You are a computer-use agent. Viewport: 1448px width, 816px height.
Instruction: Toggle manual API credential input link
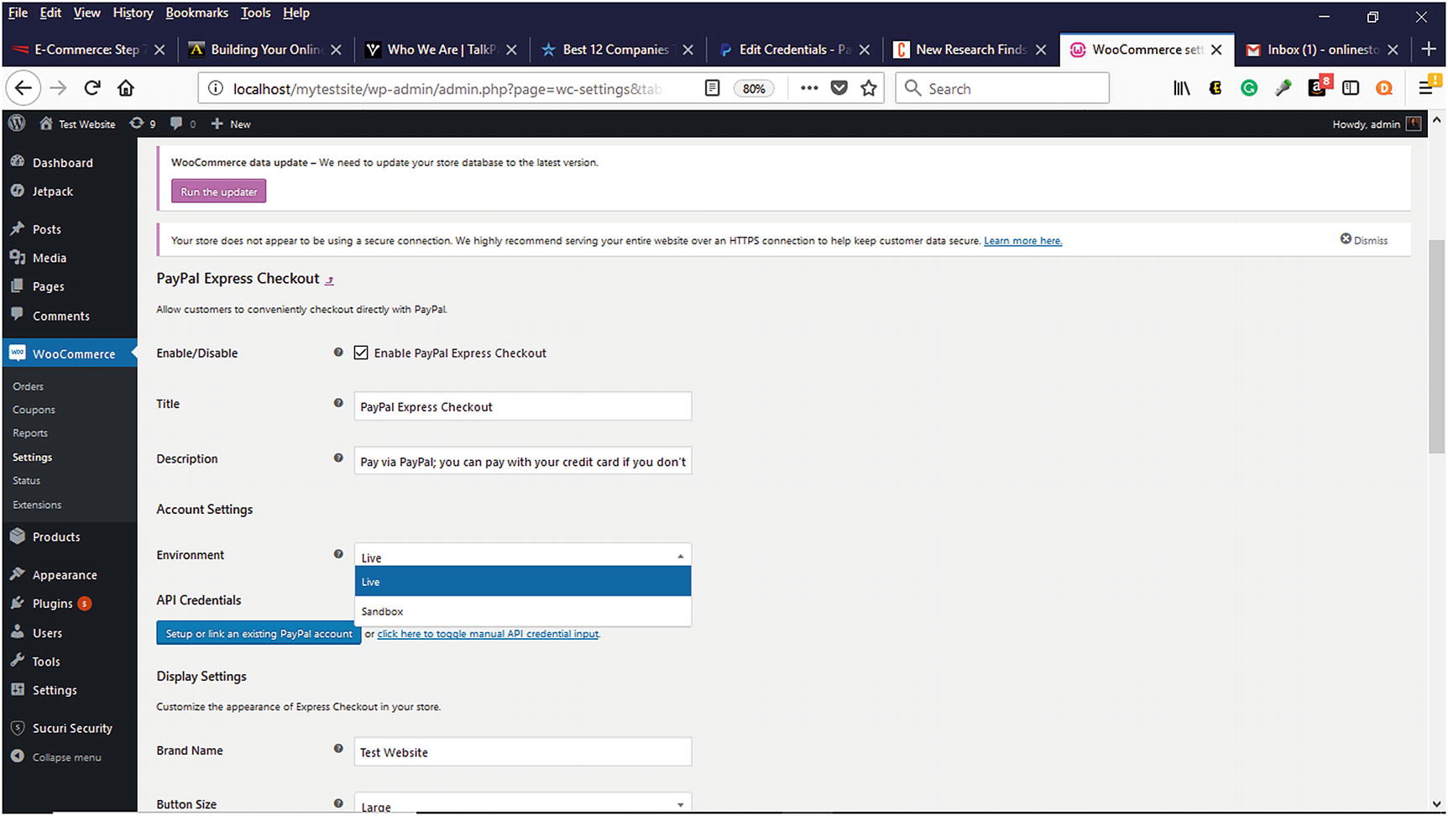point(489,634)
